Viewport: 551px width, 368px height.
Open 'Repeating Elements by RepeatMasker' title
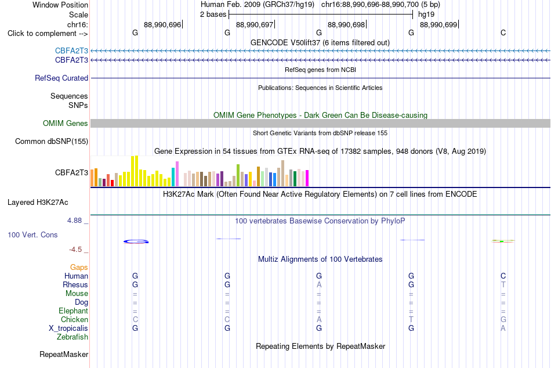tap(320, 346)
